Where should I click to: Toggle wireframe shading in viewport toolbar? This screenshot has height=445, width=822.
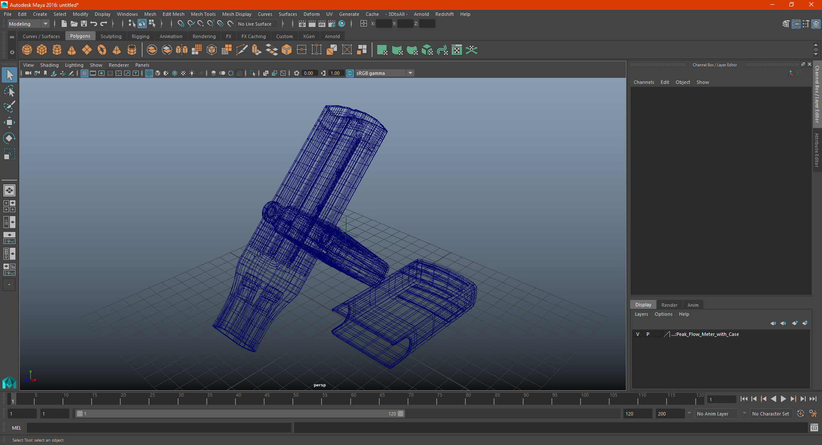[149, 73]
